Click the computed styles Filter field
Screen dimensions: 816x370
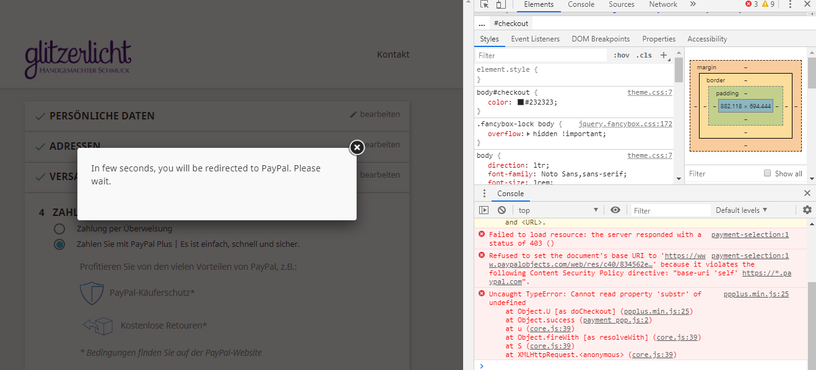tap(721, 174)
